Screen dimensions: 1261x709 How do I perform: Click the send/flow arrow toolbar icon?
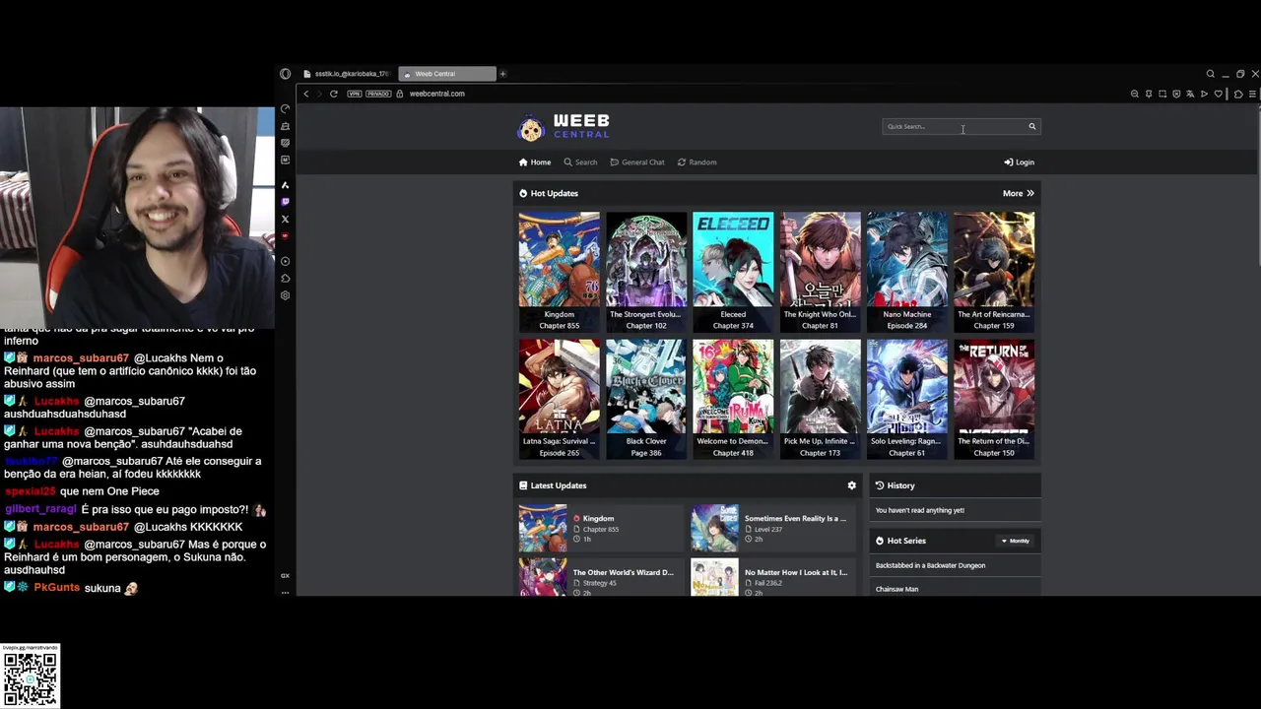tap(1204, 94)
